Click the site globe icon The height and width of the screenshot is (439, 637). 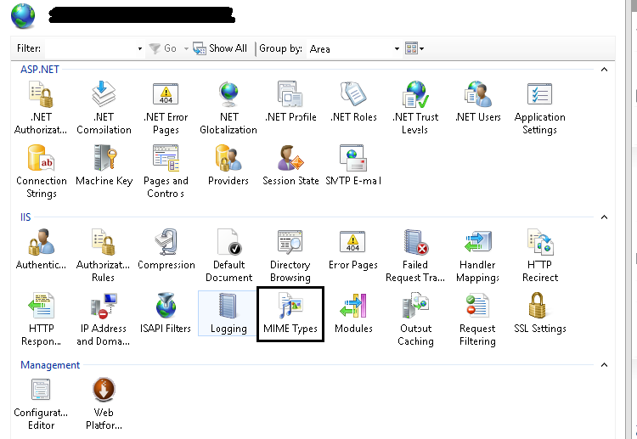(x=23, y=16)
